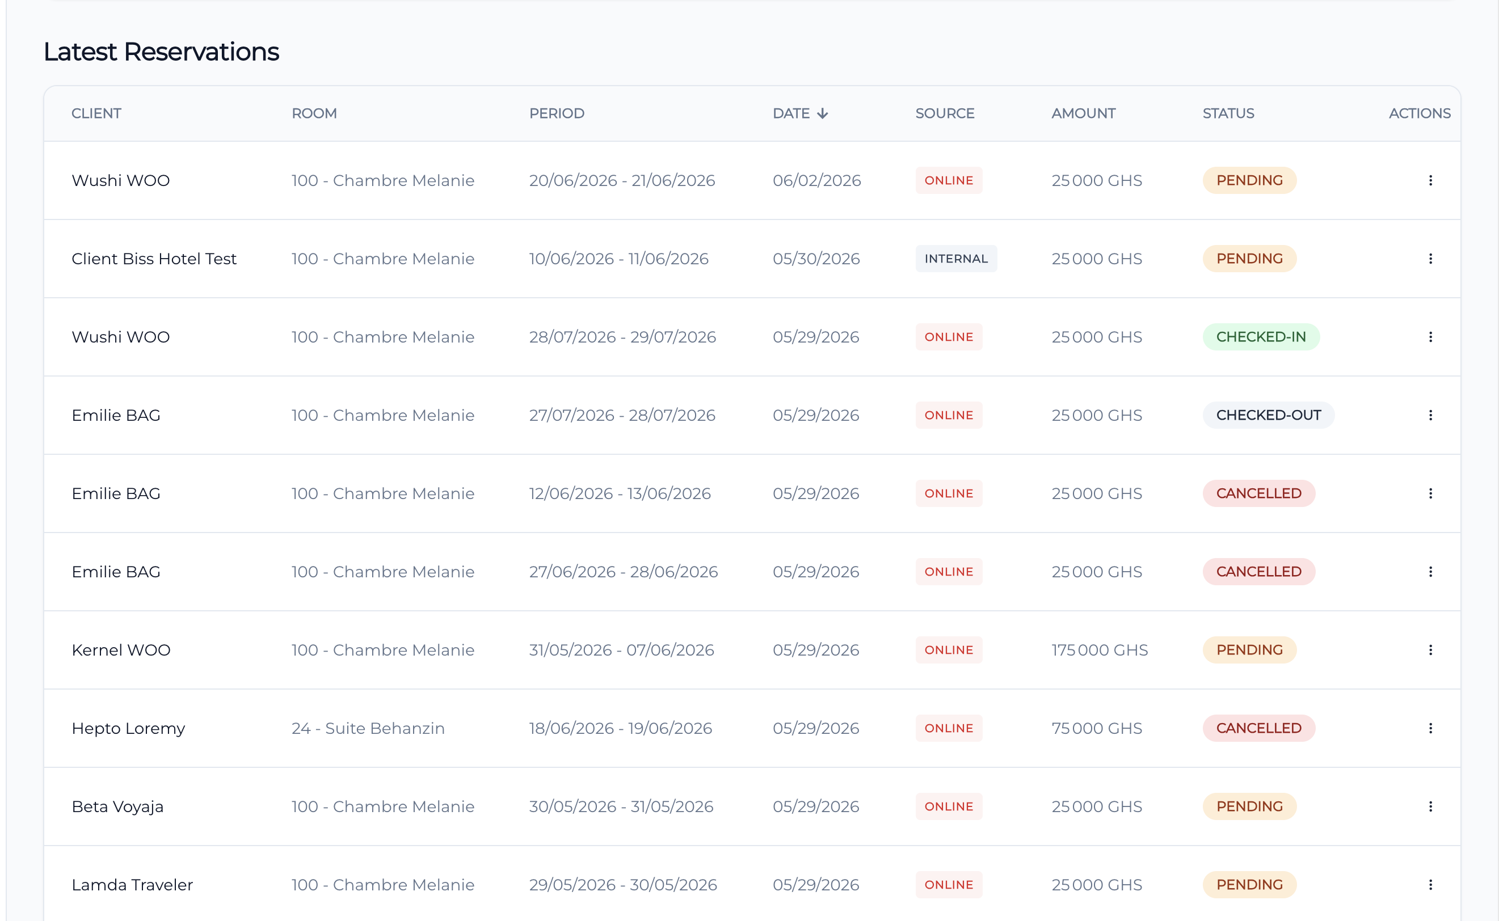Click period 29/05/2026 - 30/05/2026

pyautogui.click(x=623, y=885)
